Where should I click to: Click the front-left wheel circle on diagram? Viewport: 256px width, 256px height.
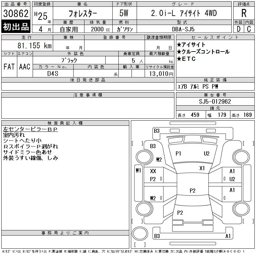143,156
